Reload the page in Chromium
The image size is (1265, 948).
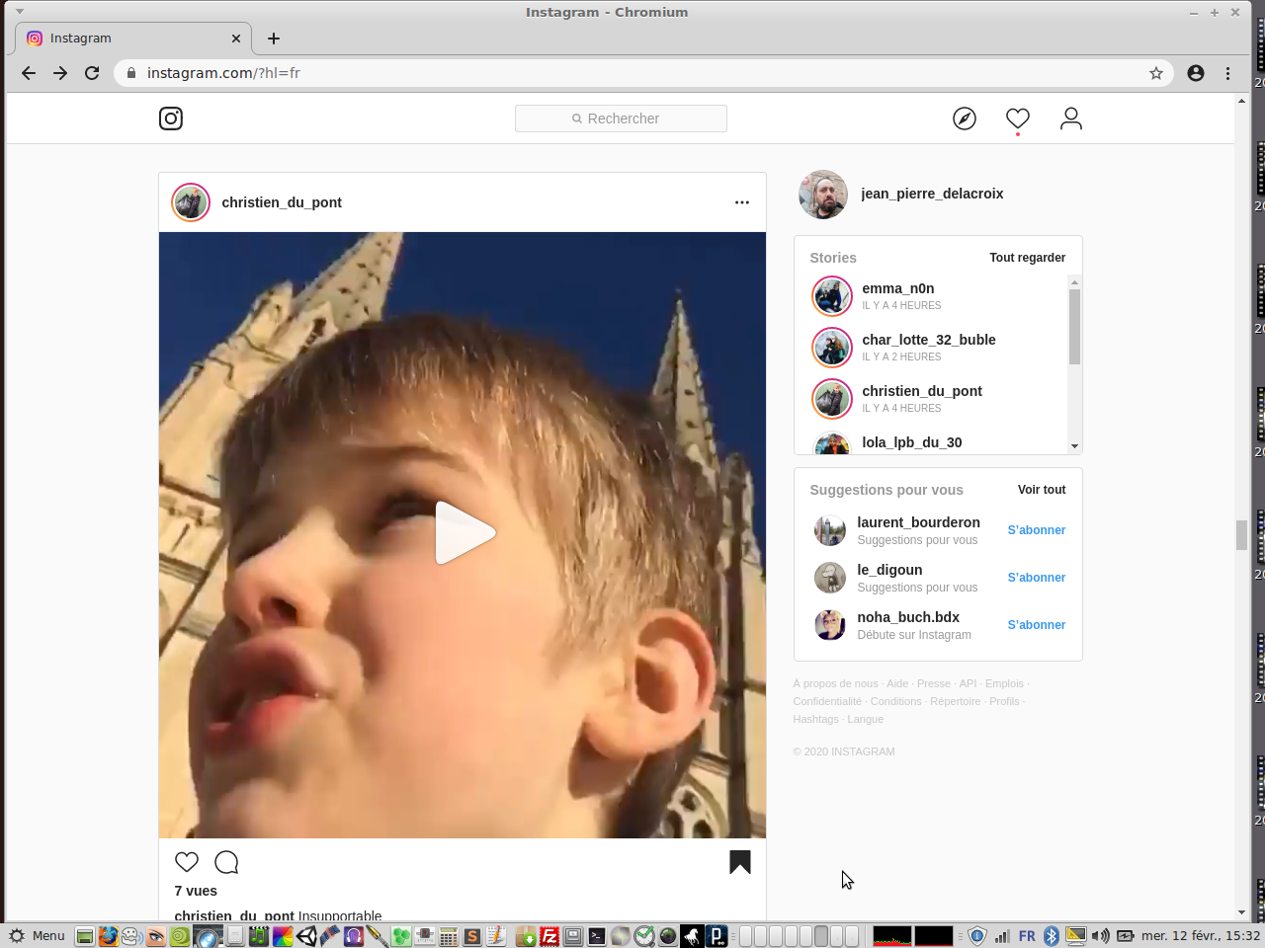pyautogui.click(x=92, y=73)
